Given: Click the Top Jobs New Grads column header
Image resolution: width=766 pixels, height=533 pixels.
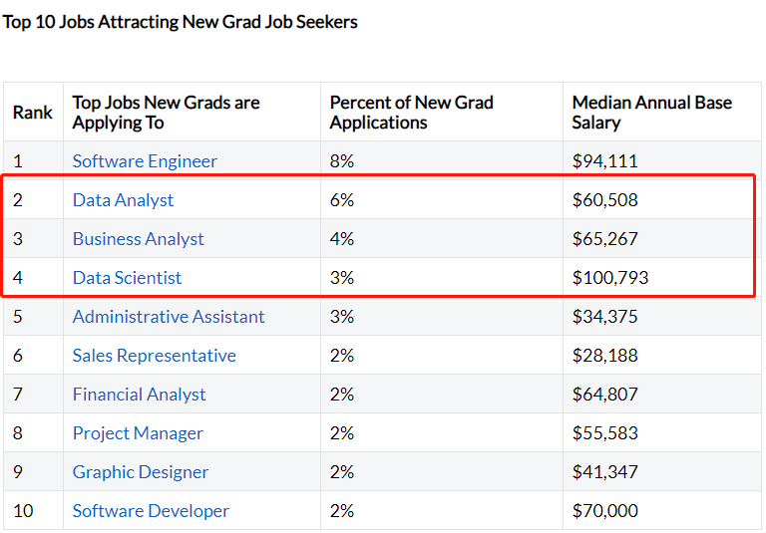Looking at the screenshot, I should [166, 113].
